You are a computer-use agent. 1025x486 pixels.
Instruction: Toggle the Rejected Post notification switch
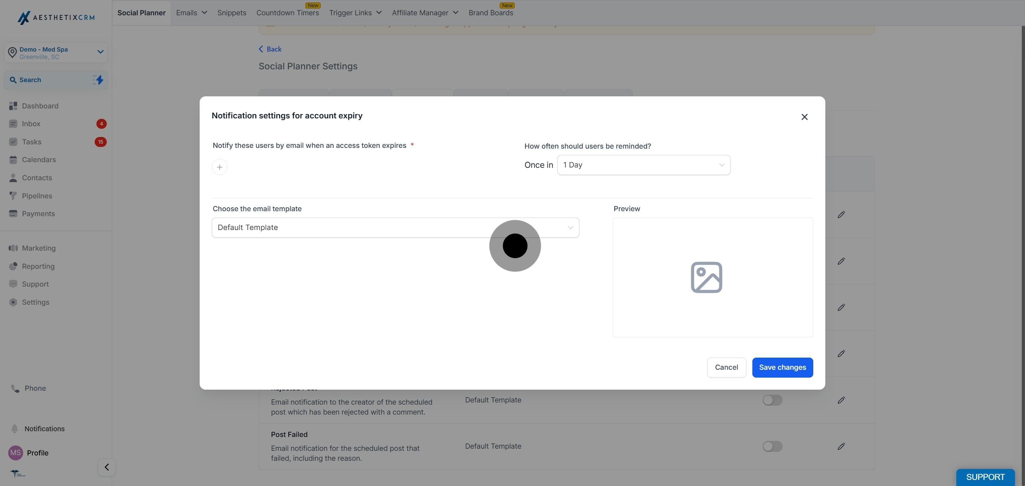[x=772, y=400]
